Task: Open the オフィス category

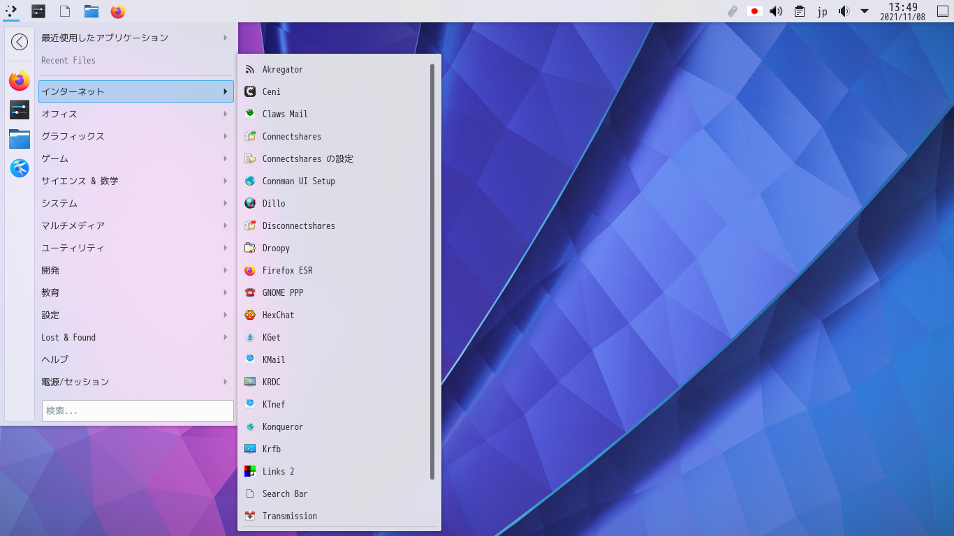Action: pyautogui.click(x=136, y=114)
